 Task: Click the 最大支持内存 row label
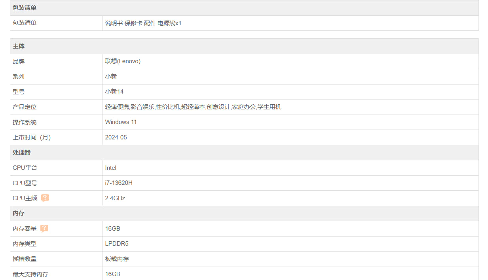click(30, 274)
